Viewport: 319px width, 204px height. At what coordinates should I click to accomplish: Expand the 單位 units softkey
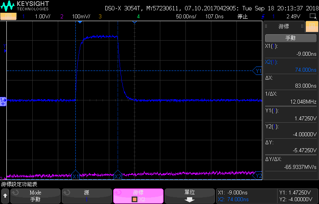[190, 196]
